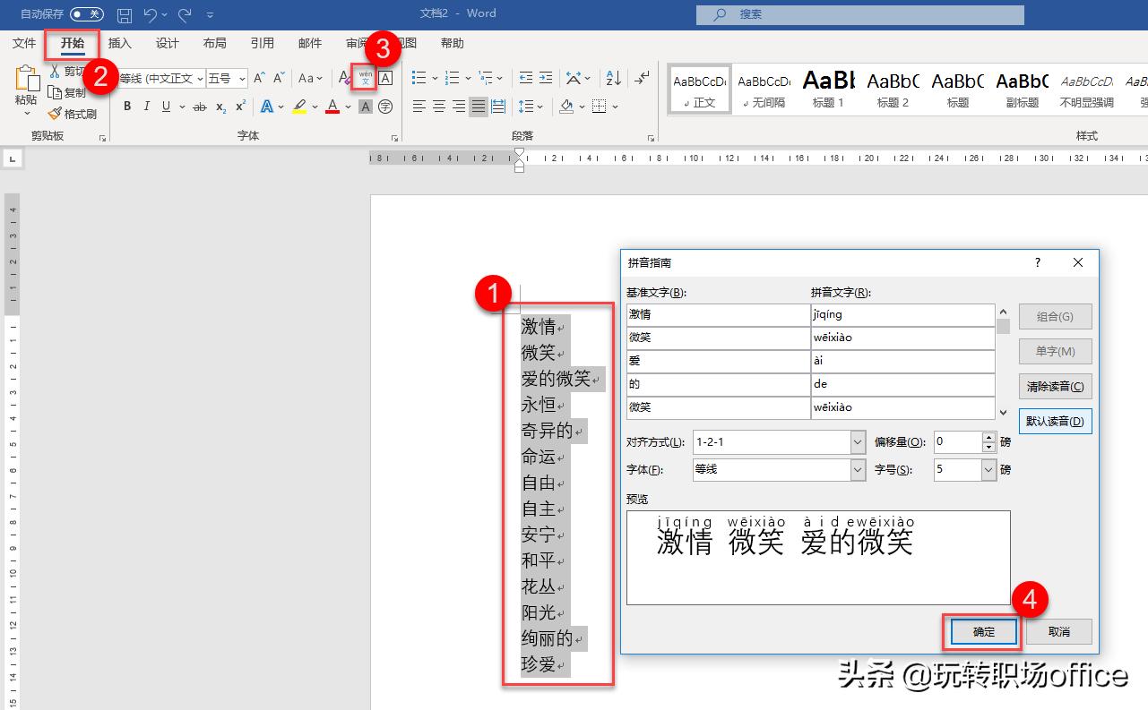Click the Enclose Characters (带圈字符) icon
Viewport: 1148px width, 710px height.
click(x=385, y=107)
